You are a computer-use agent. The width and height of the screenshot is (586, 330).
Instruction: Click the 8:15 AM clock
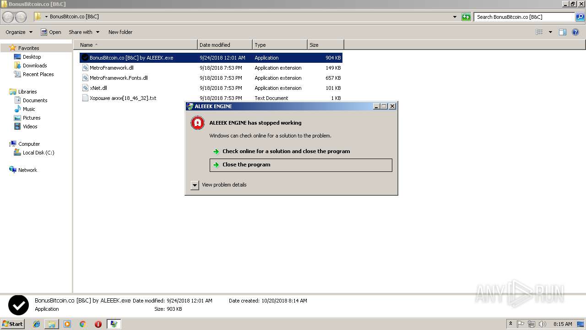563,324
